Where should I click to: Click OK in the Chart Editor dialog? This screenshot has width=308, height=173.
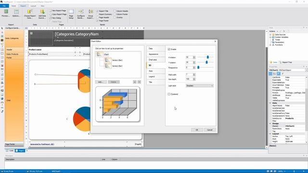197,130
